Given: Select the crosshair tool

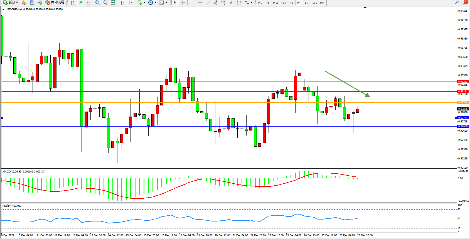Looking at the screenshot, I should 183,3.
